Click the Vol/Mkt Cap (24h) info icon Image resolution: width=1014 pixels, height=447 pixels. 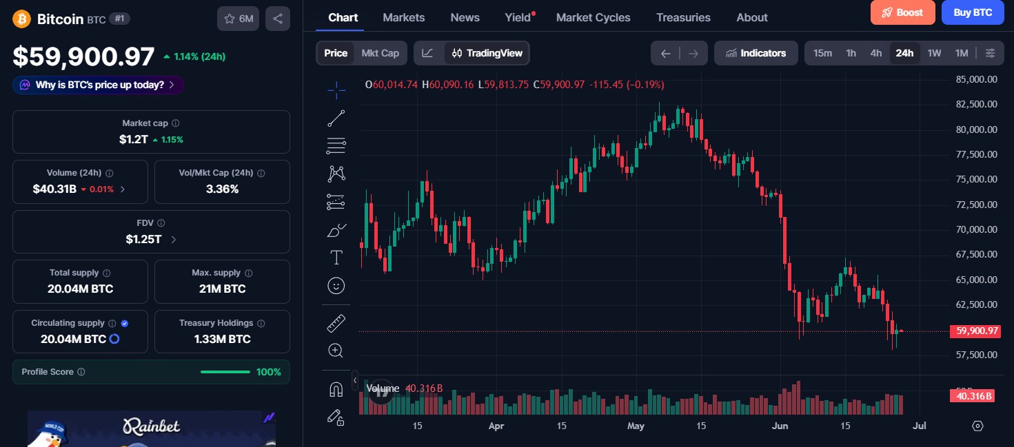pos(261,174)
